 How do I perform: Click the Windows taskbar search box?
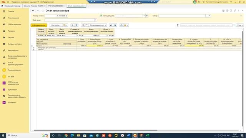[28, 135]
